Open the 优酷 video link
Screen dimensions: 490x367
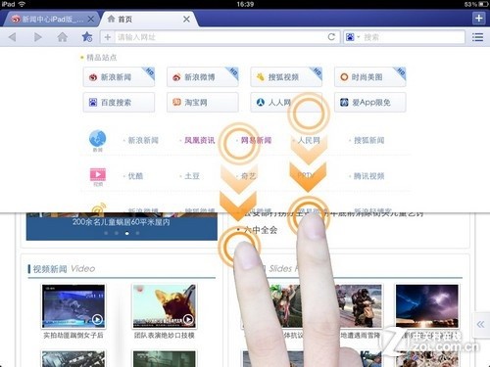135,176
